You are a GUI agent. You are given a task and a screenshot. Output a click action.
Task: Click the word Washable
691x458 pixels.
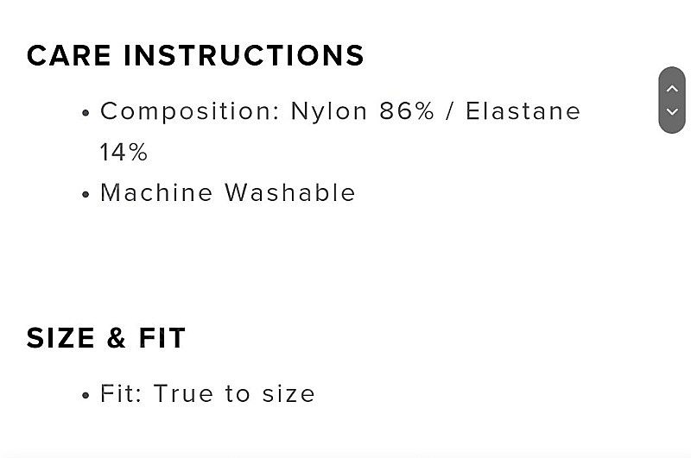tap(290, 192)
